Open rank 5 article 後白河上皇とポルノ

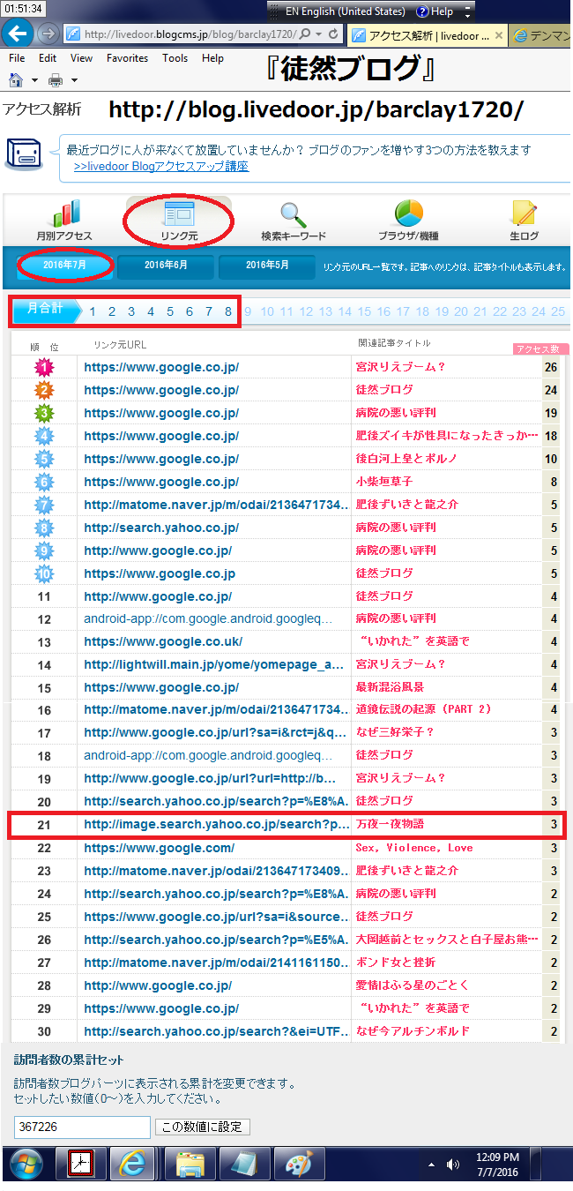coord(406,459)
